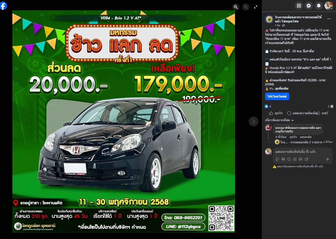
Task: Send the comment with the arrow icon
Action: click(328, 159)
